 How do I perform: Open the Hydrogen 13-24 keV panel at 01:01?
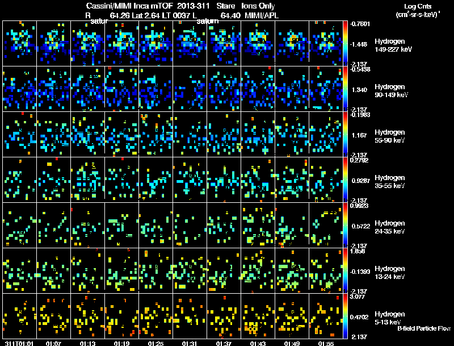pyautogui.click(x=19, y=270)
